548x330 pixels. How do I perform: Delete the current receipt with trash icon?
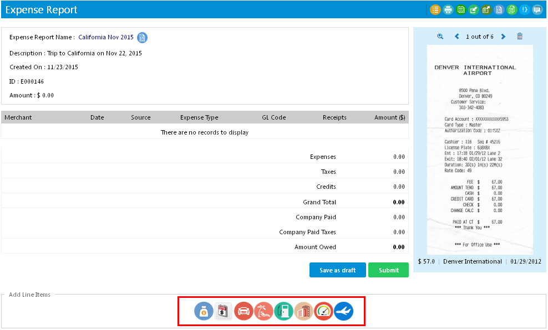click(x=520, y=36)
